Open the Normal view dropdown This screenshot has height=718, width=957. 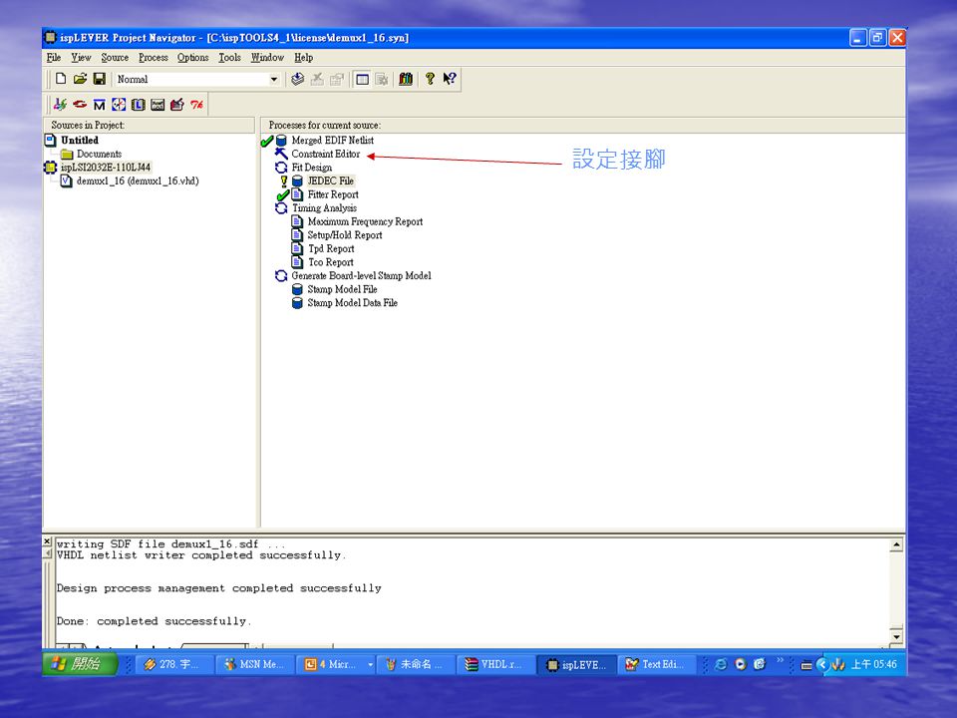[x=274, y=80]
